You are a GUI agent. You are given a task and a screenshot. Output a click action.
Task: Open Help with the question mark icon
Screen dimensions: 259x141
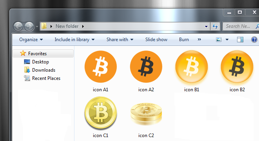click(x=254, y=40)
